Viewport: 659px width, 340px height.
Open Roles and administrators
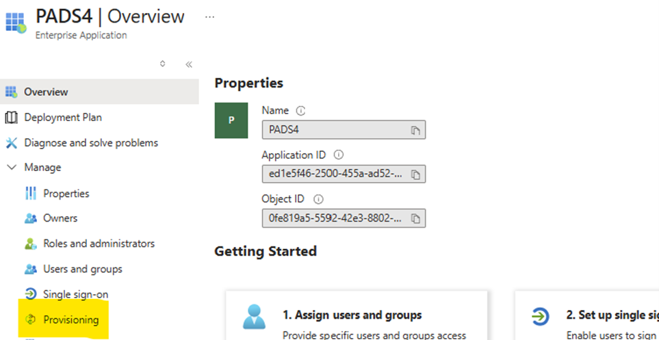tap(99, 244)
